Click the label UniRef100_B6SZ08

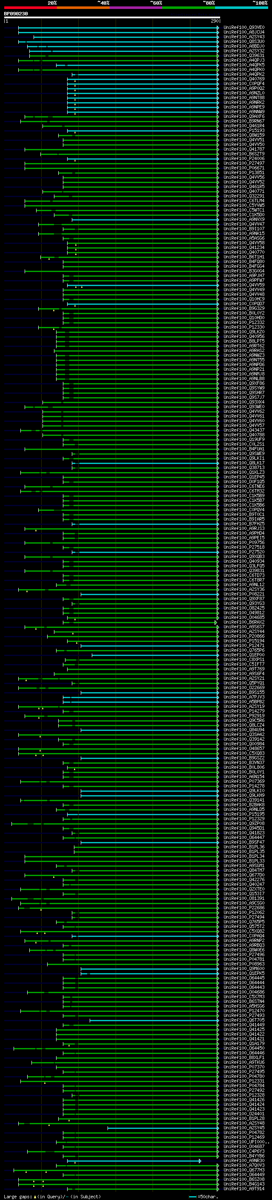244,1180
